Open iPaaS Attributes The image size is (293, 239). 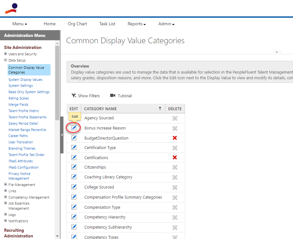21,161
